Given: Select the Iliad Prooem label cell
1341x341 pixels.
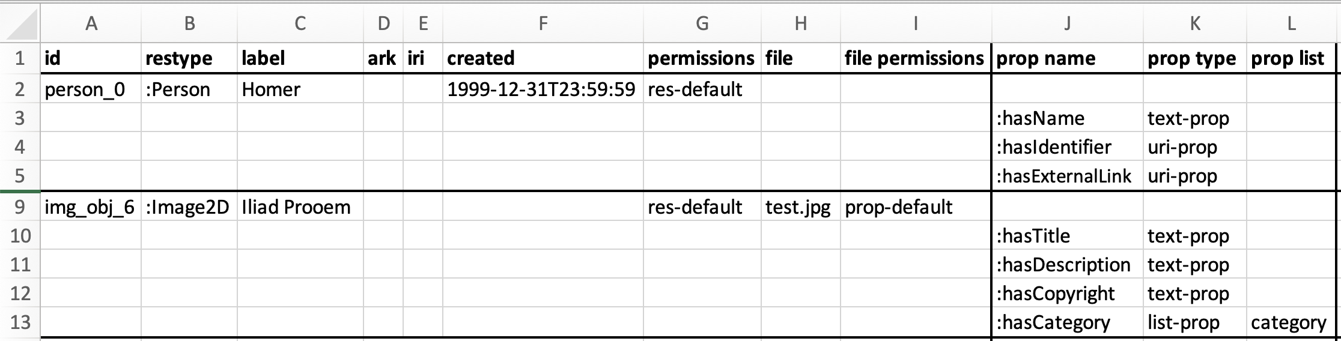Looking at the screenshot, I should coord(300,207).
